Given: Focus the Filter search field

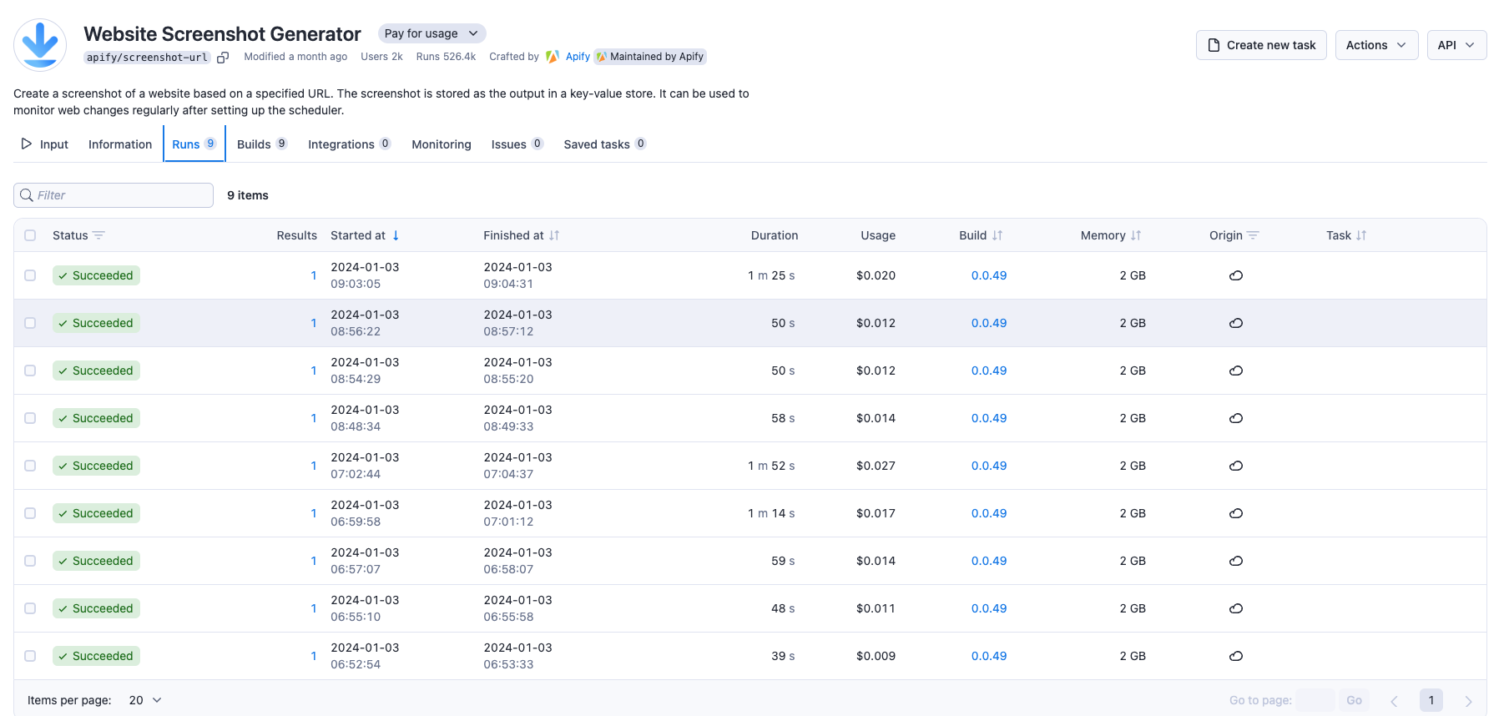Looking at the screenshot, I should pos(114,195).
